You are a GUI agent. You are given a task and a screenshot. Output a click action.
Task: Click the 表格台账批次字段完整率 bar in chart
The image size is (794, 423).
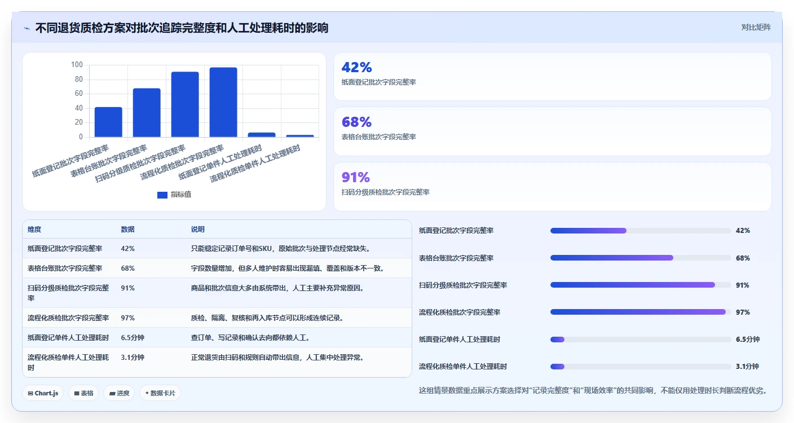pyautogui.click(x=147, y=113)
